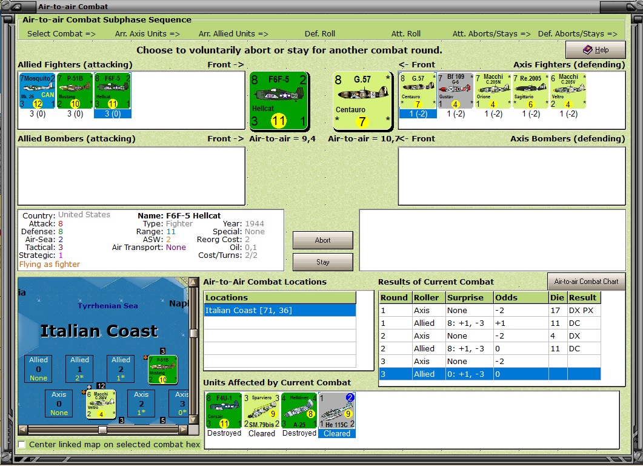643x466 pixels.
Task: Click the cleared SM.79bis Sparviero counter
Action: click(262, 411)
